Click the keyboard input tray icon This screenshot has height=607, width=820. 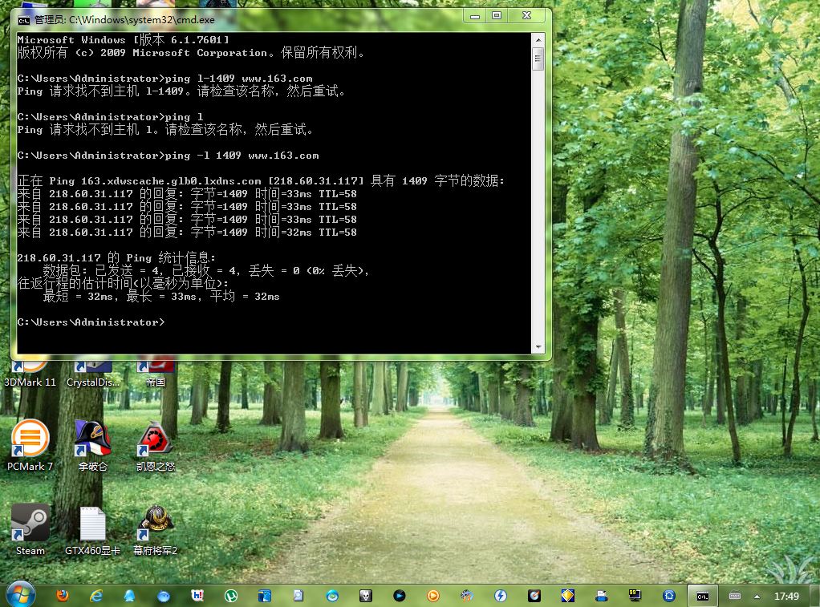coord(735,596)
